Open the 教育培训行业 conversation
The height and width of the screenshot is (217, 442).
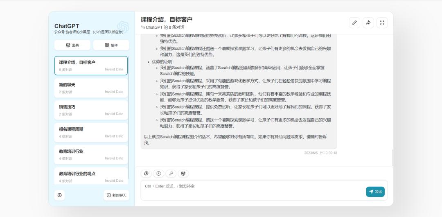(x=91, y=155)
